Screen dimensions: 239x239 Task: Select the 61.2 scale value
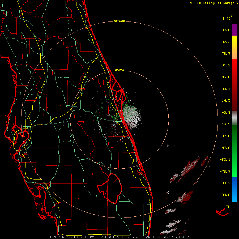tap(226, 65)
